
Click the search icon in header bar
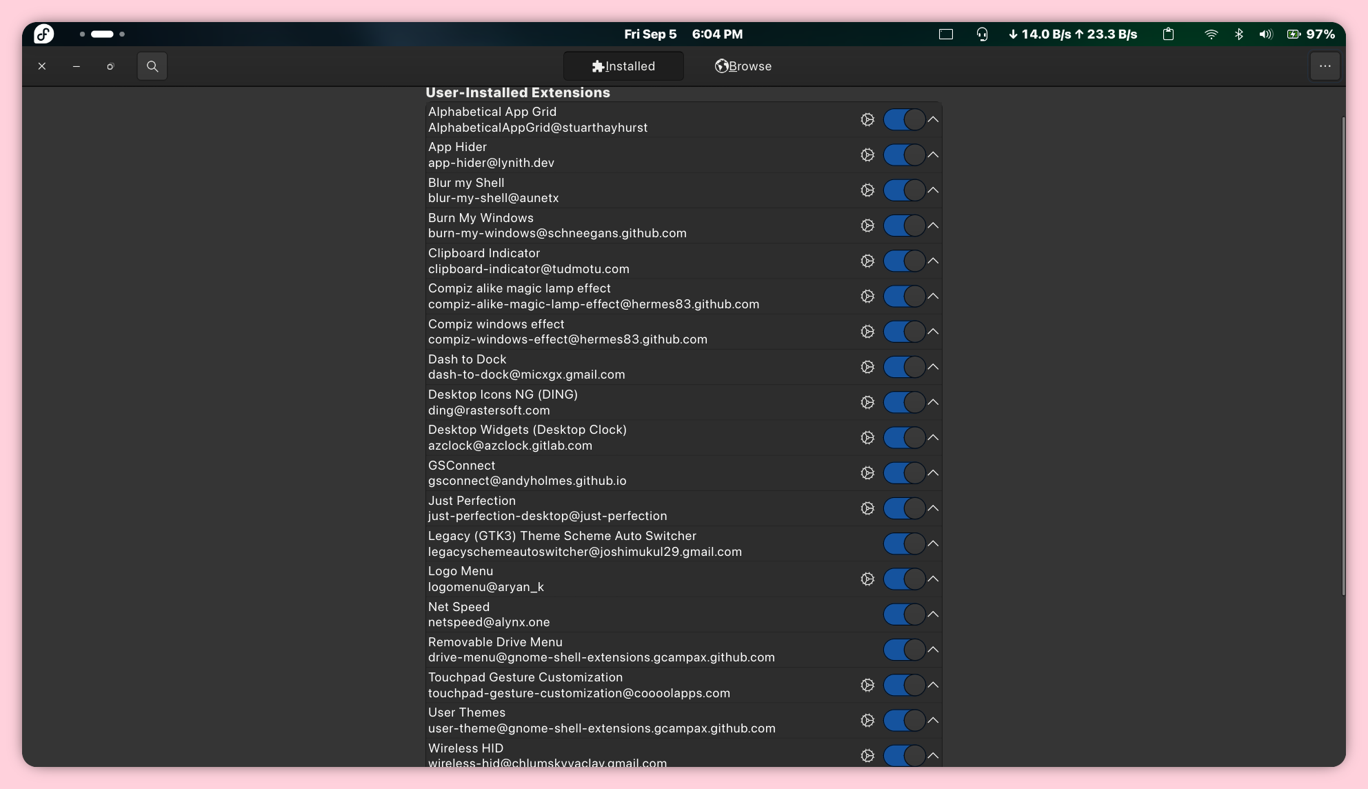[x=152, y=66]
